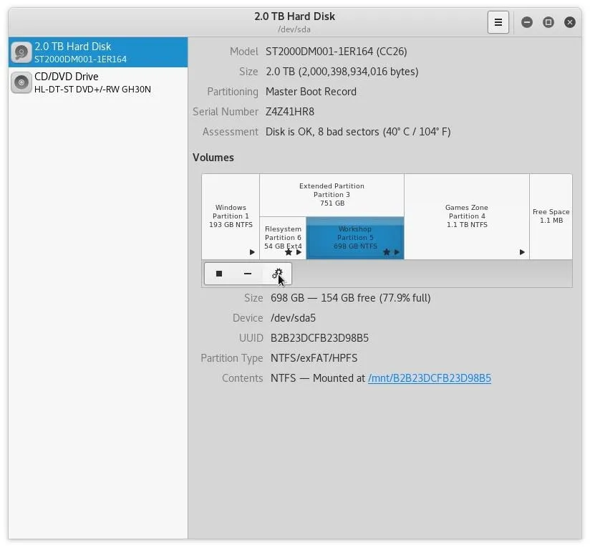This screenshot has width=590, height=548.
Task: Click the star icon on Workshop partition
Action: (x=387, y=252)
